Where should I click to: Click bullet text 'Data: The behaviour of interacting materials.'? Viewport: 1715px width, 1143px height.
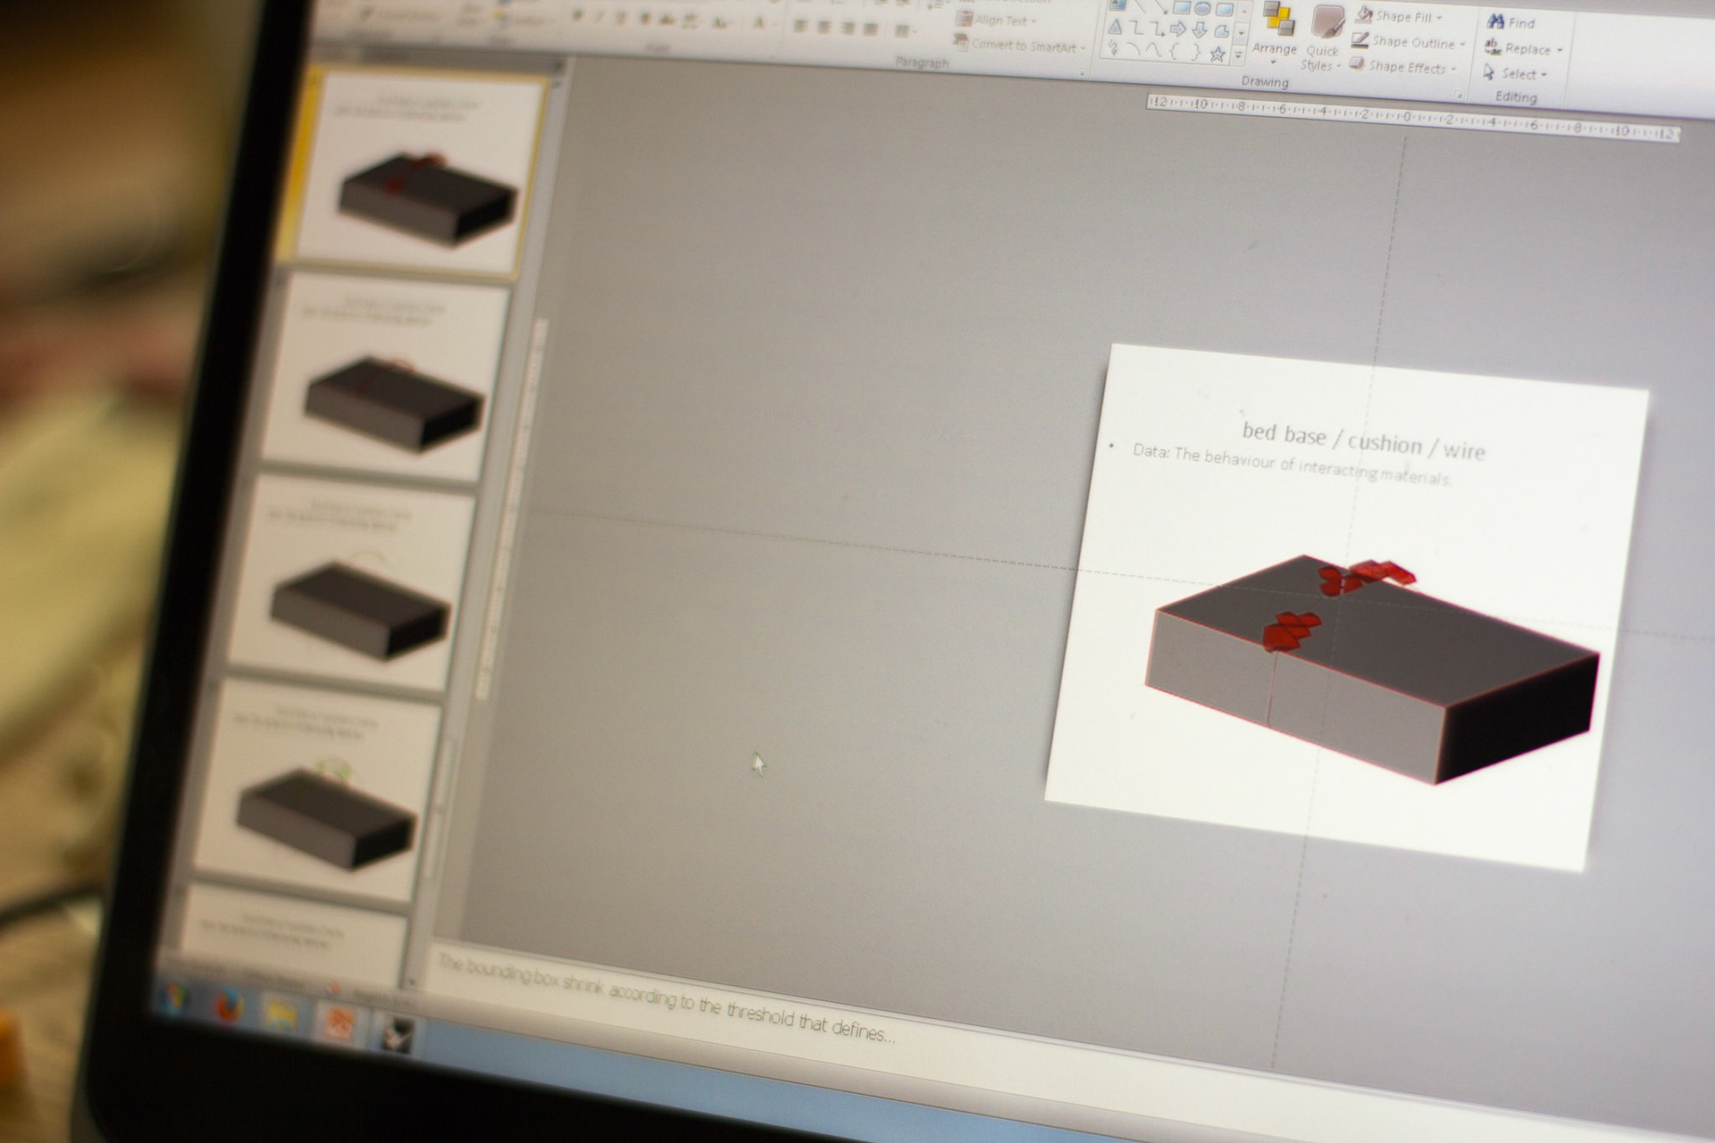[1292, 464]
